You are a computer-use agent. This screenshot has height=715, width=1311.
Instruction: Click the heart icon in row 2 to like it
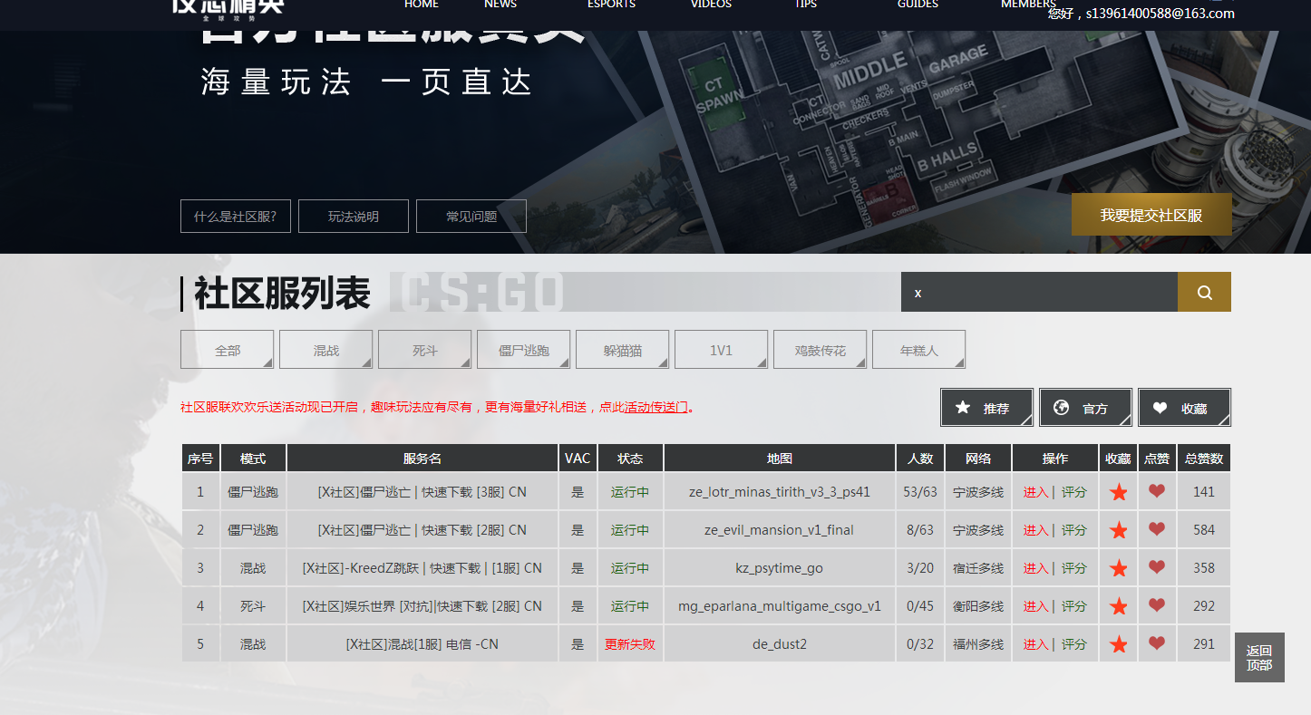1157,529
